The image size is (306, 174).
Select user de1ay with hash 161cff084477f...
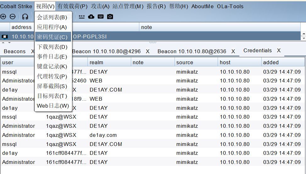[10, 153]
